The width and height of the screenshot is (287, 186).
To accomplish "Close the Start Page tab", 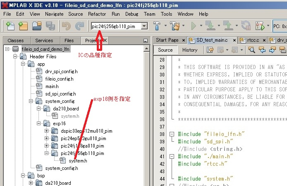I will [x=183, y=40].
